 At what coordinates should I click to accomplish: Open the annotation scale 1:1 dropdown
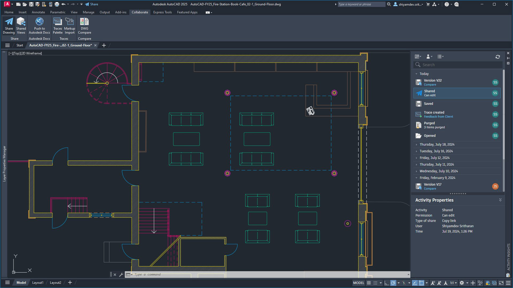coord(453,283)
